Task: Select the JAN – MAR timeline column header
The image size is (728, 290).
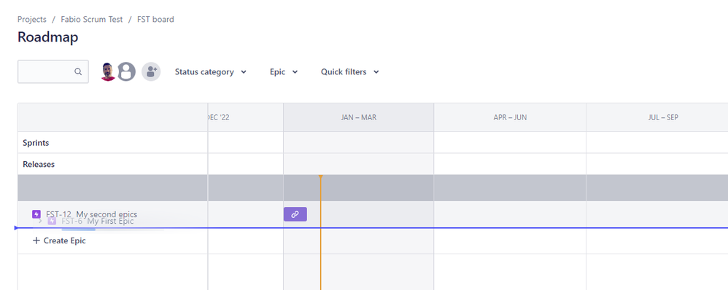Action: [358, 117]
